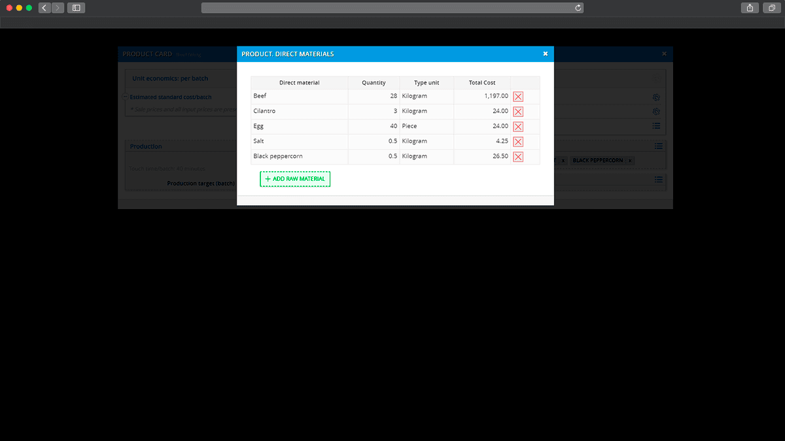Screen dimensions: 785x441
Task: Click the Quantity column header
Action: click(x=374, y=83)
